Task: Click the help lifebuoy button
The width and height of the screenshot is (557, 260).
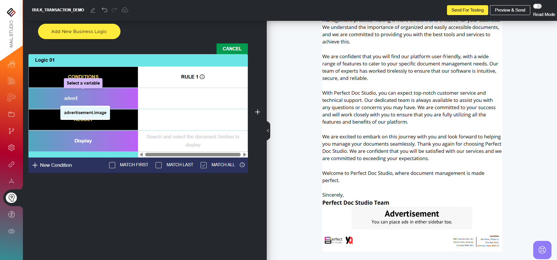Action: click(542, 250)
